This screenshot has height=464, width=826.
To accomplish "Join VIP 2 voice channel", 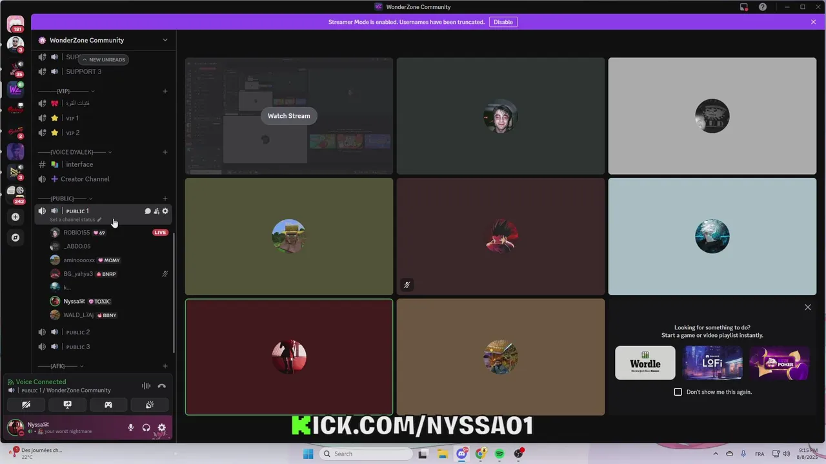I will (x=103, y=133).
